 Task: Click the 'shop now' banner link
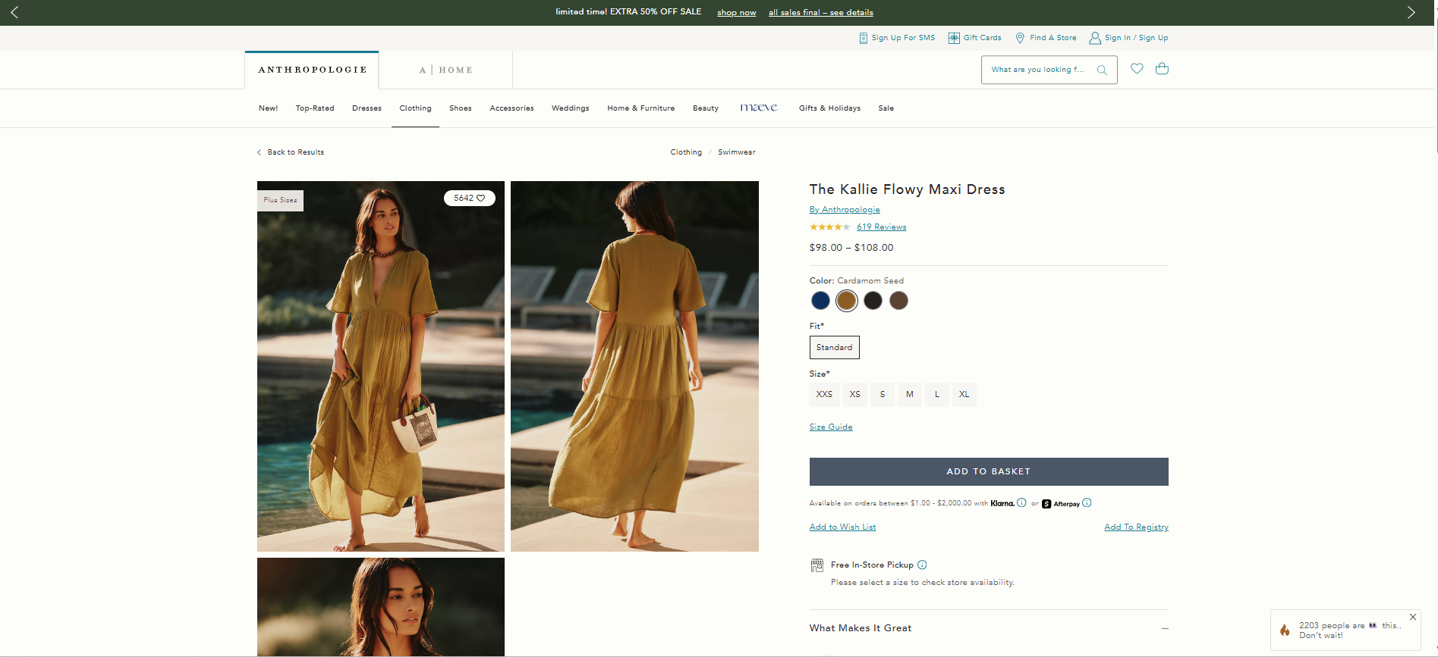pos(737,13)
